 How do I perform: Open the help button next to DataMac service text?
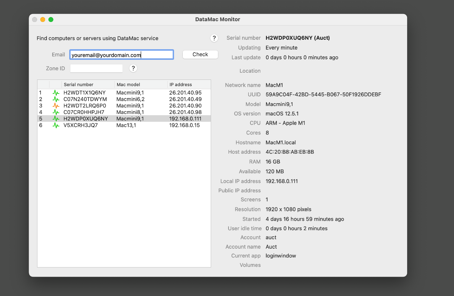[214, 38]
